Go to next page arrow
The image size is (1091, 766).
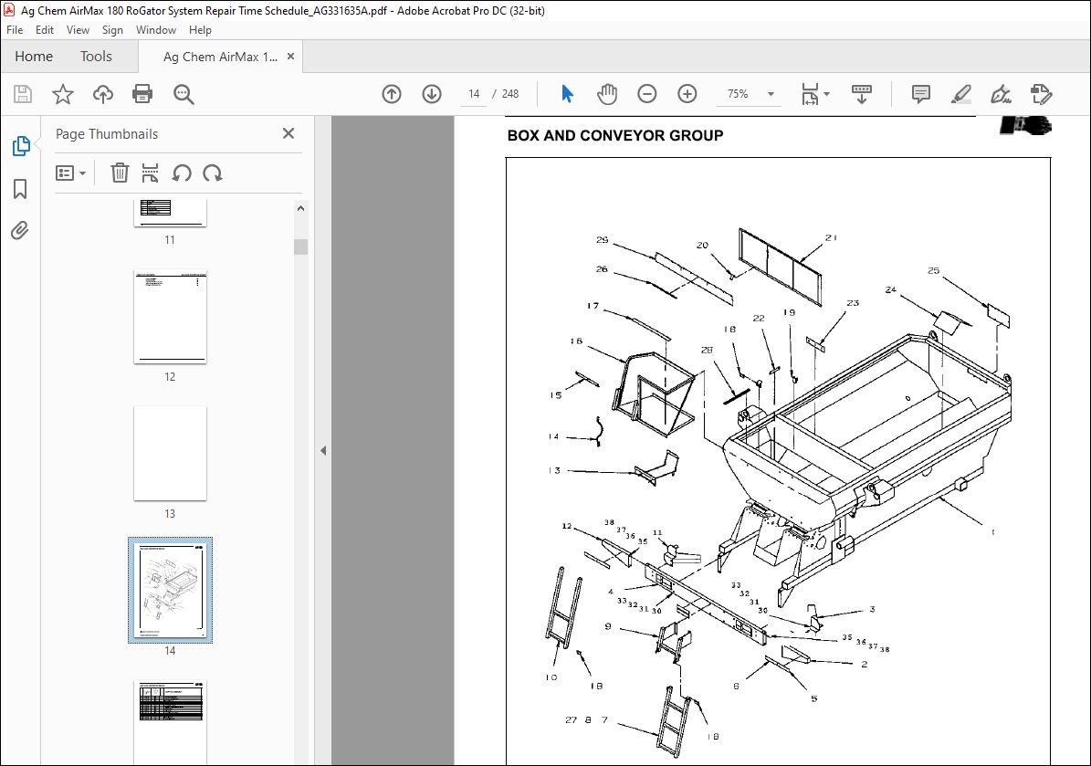click(x=432, y=94)
